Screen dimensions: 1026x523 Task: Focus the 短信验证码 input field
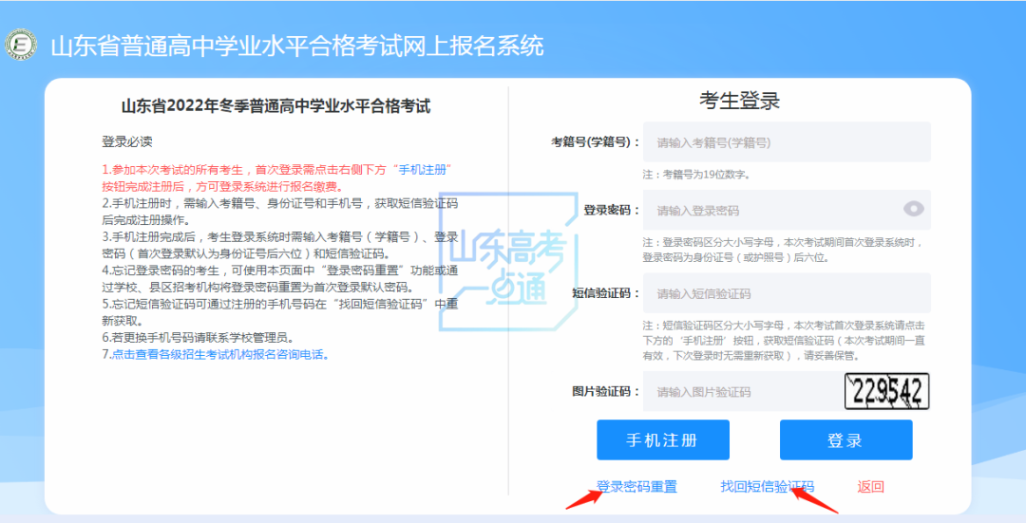(x=787, y=293)
